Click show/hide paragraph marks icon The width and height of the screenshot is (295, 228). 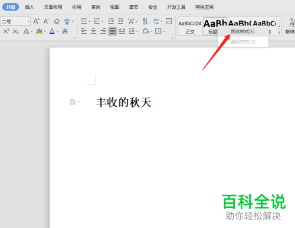pyautogui.click(x=156, y=21)
